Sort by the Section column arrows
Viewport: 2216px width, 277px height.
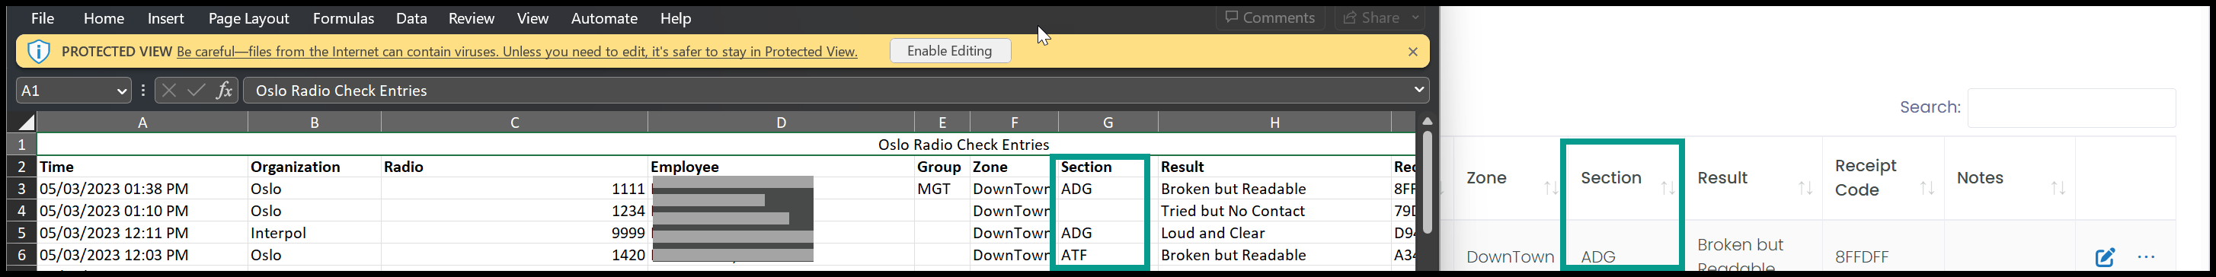pos(1668,187)
